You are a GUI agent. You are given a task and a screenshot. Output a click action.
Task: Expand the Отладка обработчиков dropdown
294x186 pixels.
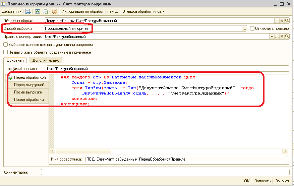pyautogui.click(x=143, y=11)
